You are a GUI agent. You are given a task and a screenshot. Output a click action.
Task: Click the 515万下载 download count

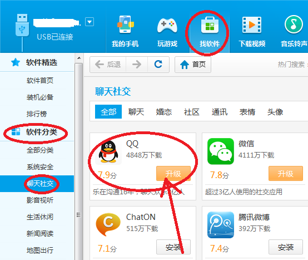coord(142,228)
